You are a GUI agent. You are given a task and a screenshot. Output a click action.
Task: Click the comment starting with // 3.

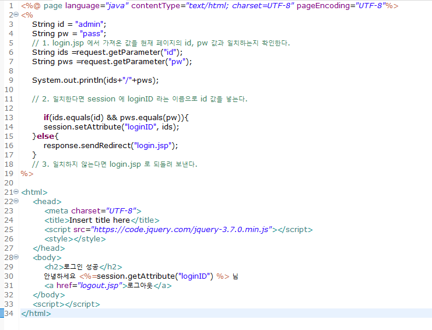[x=115, y=164]
